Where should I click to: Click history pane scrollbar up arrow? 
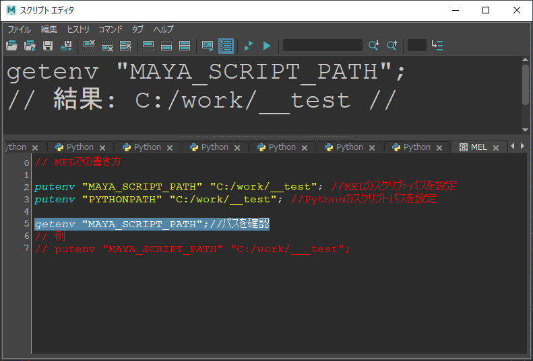pyautogui.click(x=526, y=60)
